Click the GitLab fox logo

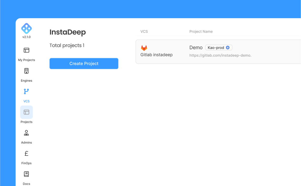144,48
